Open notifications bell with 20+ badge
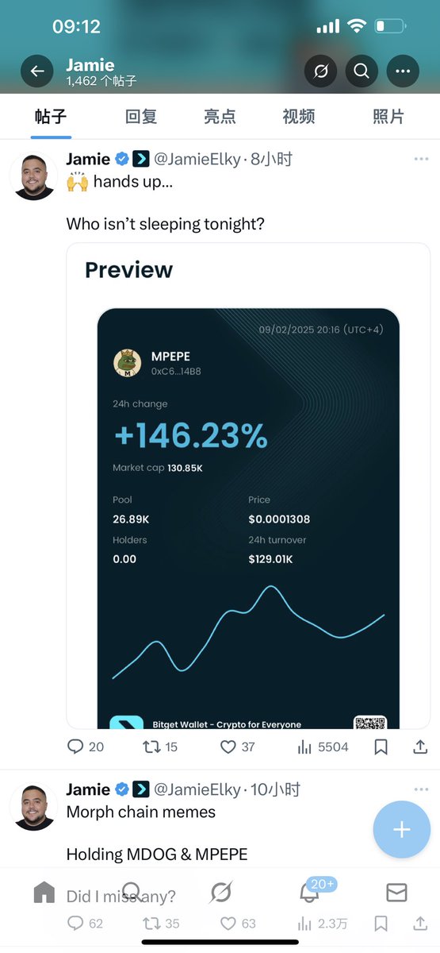 [311, 891]
